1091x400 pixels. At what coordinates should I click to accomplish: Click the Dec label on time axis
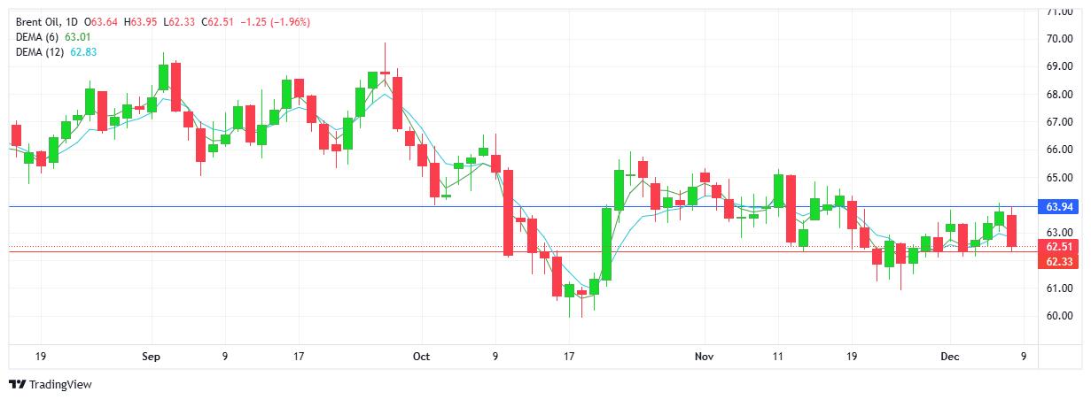click(948, 357)
